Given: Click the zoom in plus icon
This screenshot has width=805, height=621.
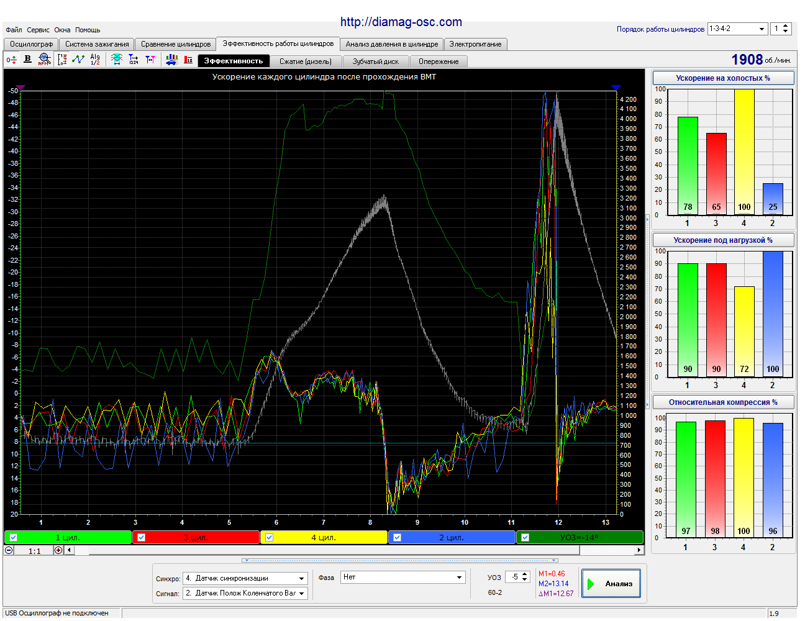Looking at the screenshot, I should 58,550.
